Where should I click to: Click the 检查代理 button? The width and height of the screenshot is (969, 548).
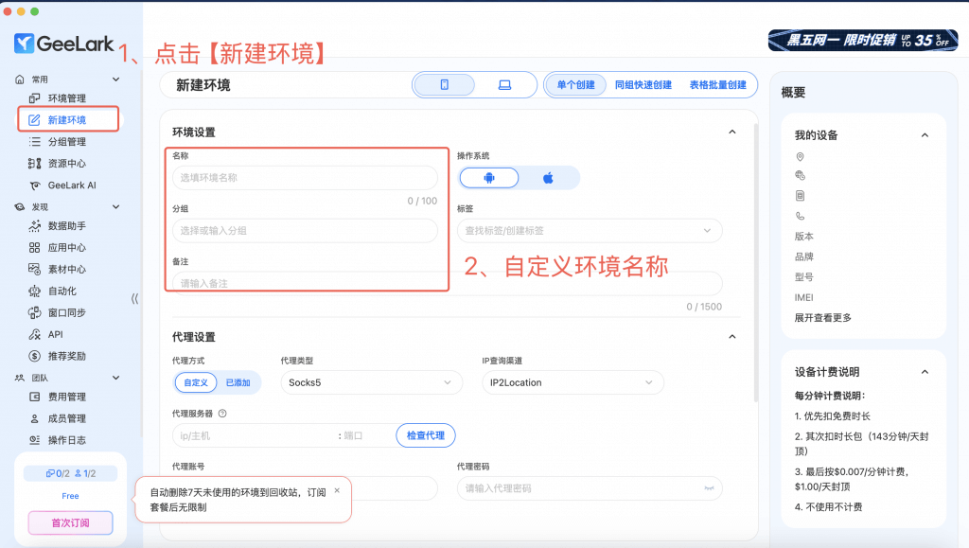426,435
